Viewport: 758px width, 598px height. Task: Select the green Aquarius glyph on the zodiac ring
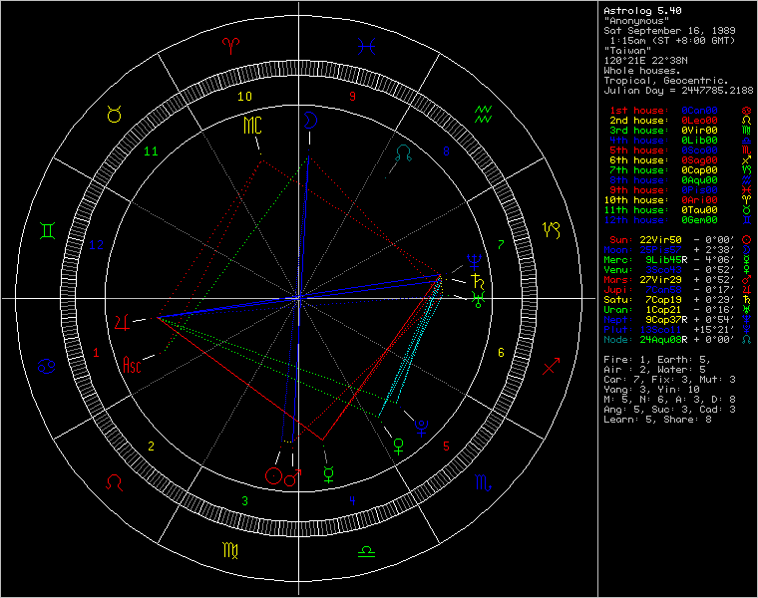(483, 114)
